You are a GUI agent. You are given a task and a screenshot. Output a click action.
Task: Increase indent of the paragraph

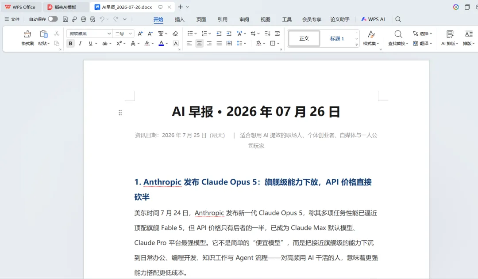point(229,34)
